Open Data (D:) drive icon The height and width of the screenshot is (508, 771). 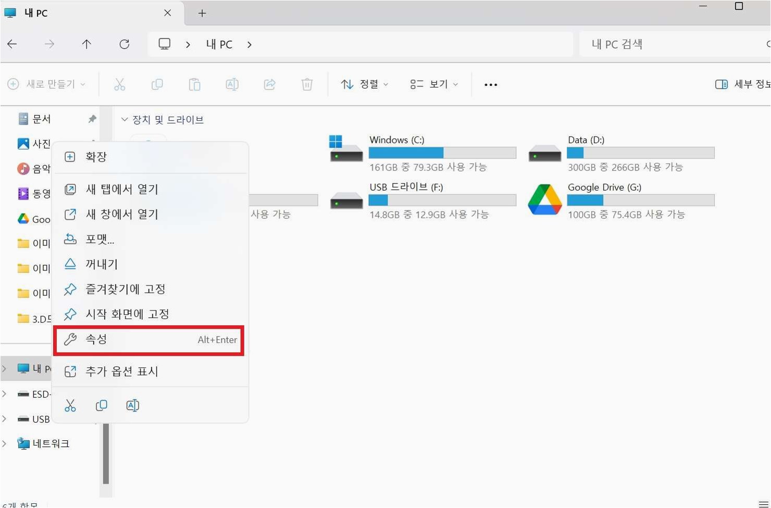pos(544,154)
